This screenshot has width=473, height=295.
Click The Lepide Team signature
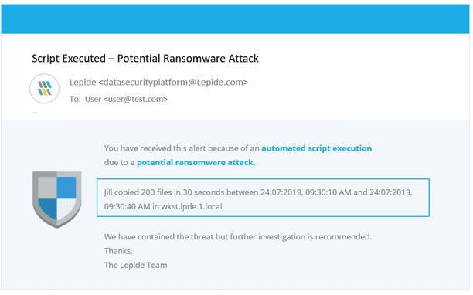click(135, 265)
